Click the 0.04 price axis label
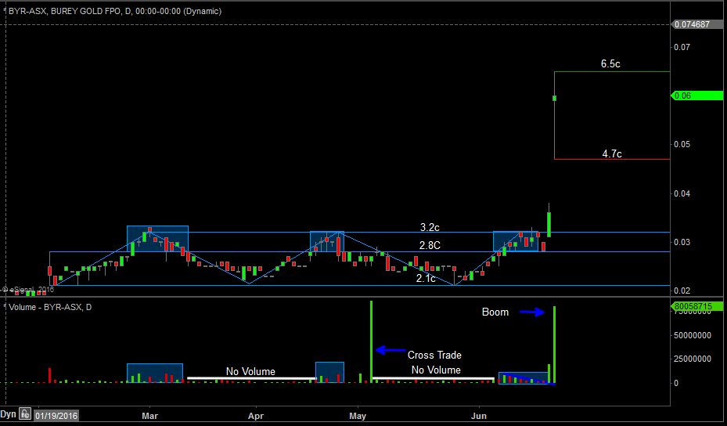Viewport: 727px width, 426px height. (682, 193)
